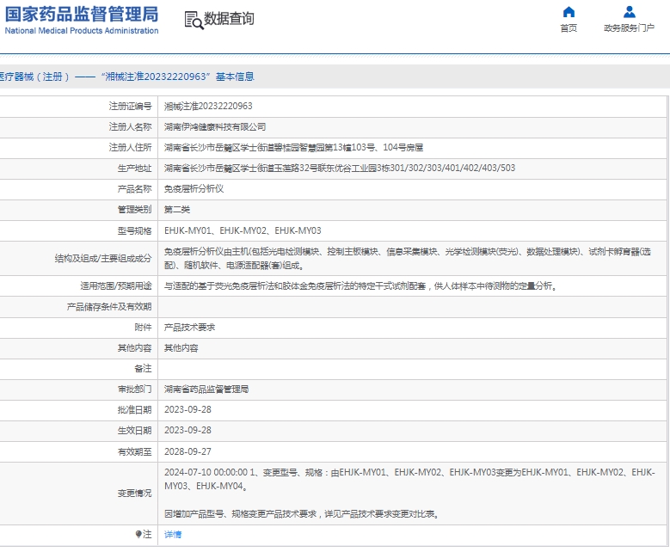
Task: Open the 详情 link in the notes row
Action: pos(173,535)
